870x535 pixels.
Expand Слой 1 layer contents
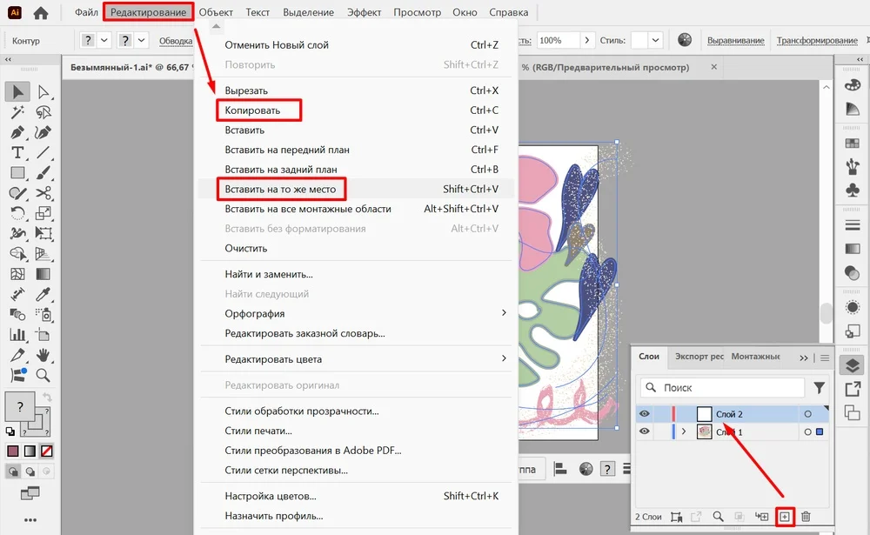[684, 431]
